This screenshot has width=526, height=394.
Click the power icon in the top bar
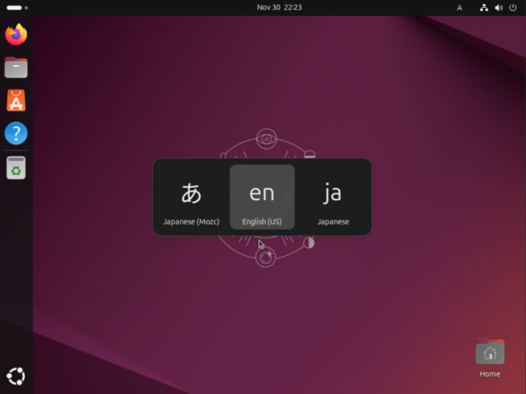[x=514, y=8]
